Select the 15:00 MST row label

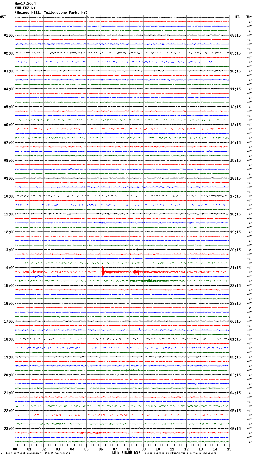[9, 286]
